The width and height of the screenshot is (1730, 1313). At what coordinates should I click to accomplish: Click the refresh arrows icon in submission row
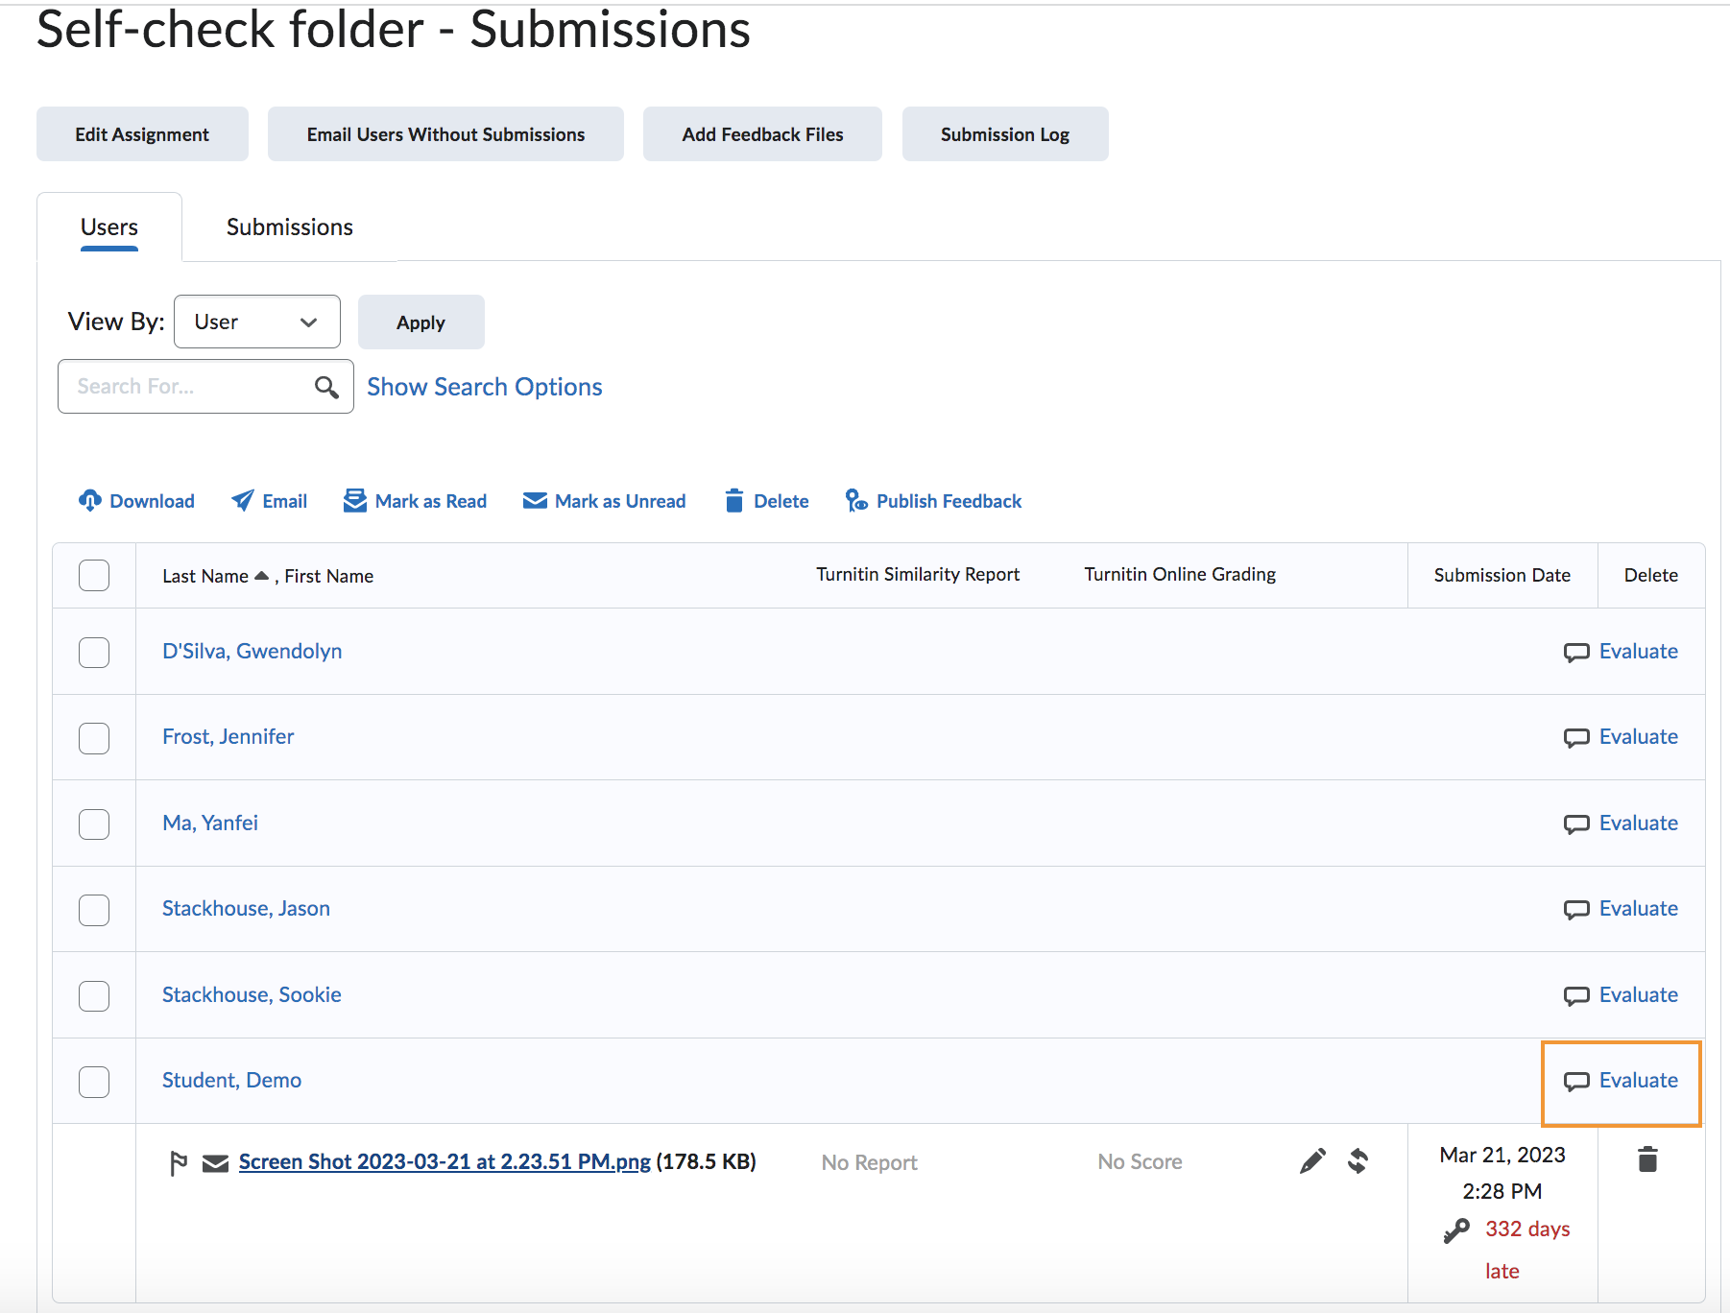point(1358,1161)
